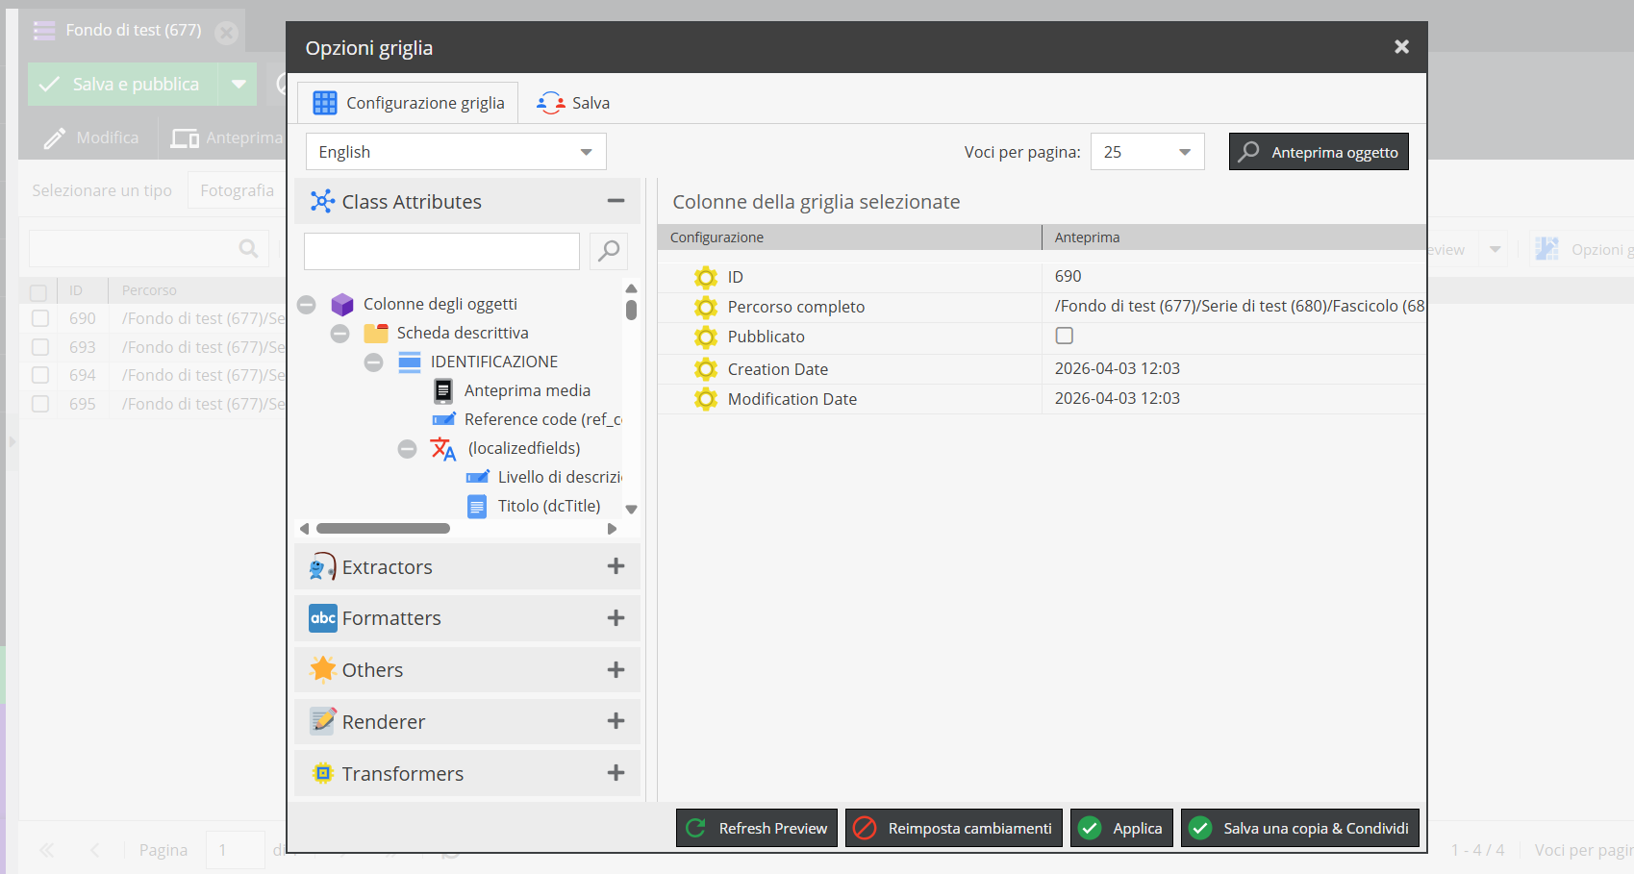Viewport: 1634px width, 874px height.
Task: Select the Anteprima media tree icon
Action: click(443, 391)
